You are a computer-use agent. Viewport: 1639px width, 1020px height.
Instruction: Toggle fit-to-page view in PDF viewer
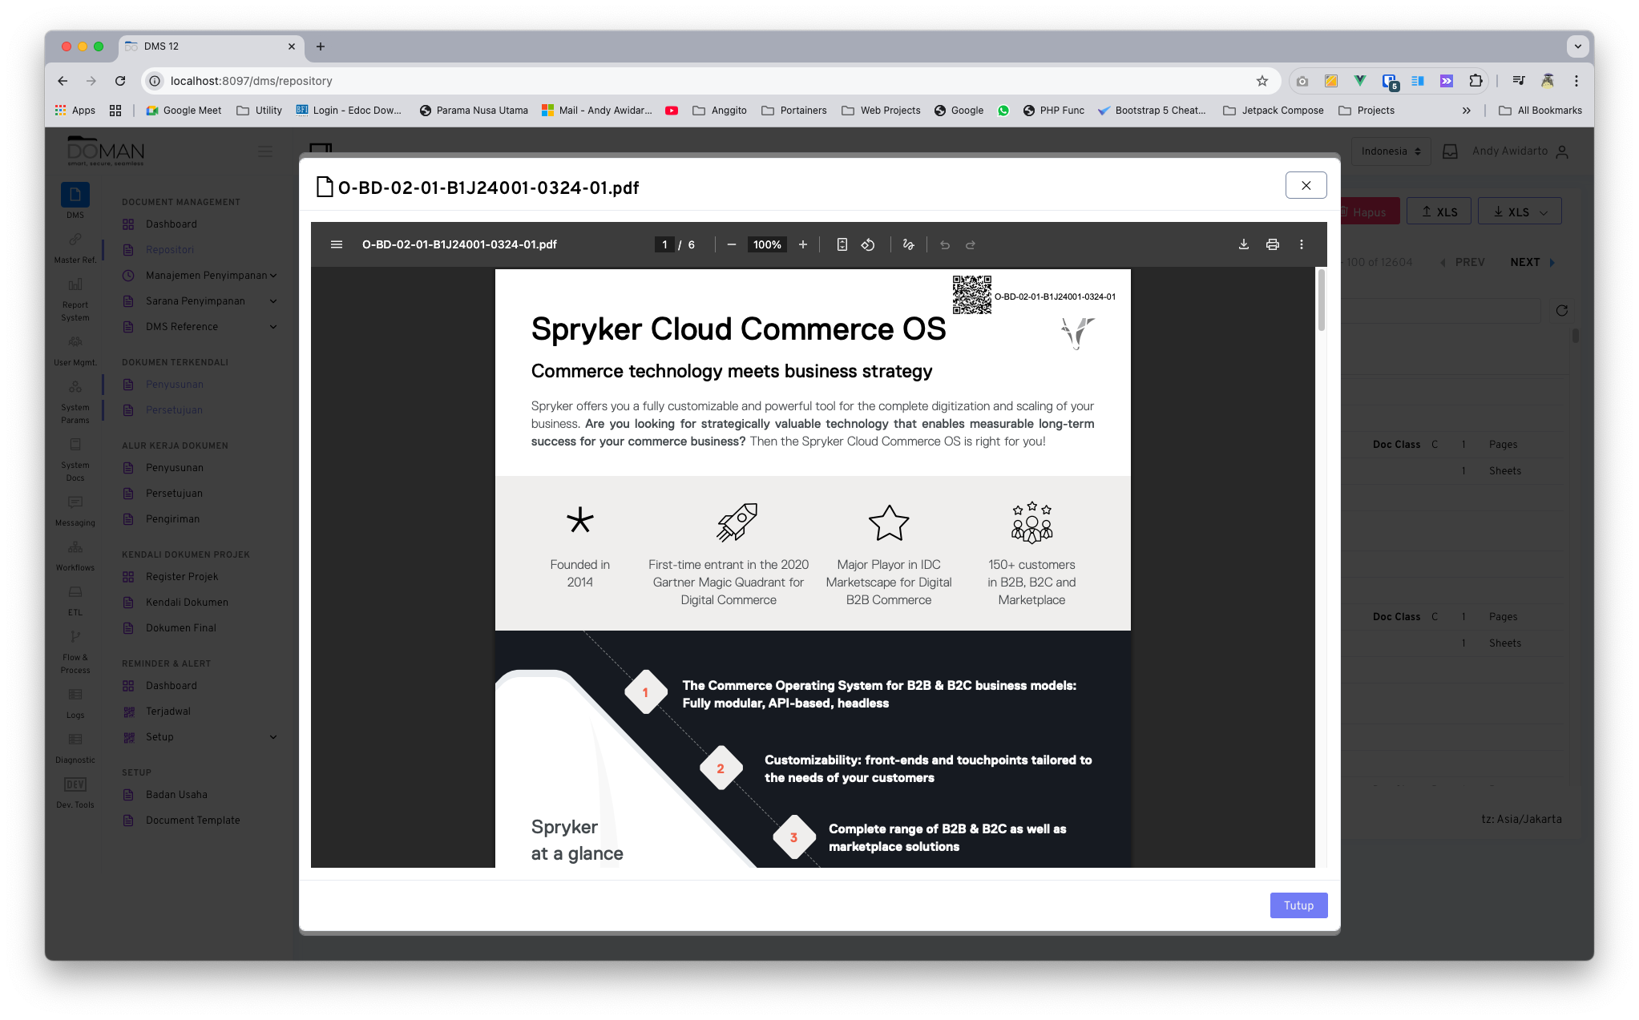[x=842, y=244]
